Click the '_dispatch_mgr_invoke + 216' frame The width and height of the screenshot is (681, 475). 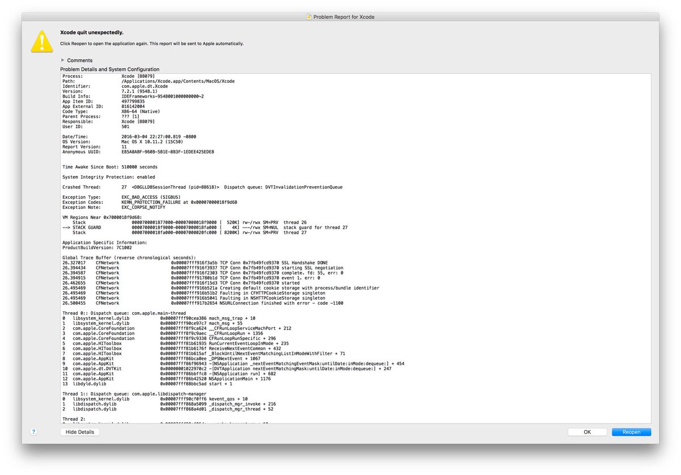[x=169, y=404]
